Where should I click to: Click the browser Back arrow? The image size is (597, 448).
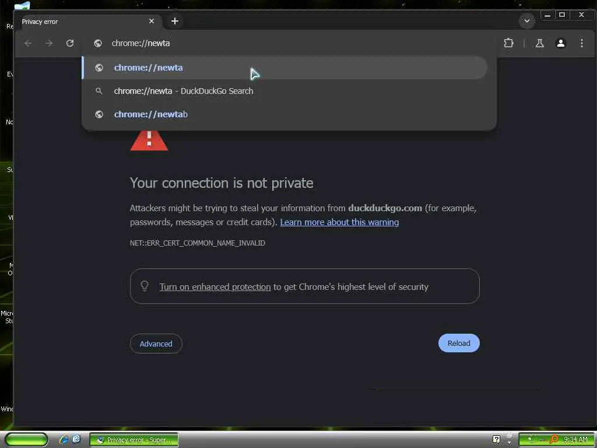(x=28, y=43)
